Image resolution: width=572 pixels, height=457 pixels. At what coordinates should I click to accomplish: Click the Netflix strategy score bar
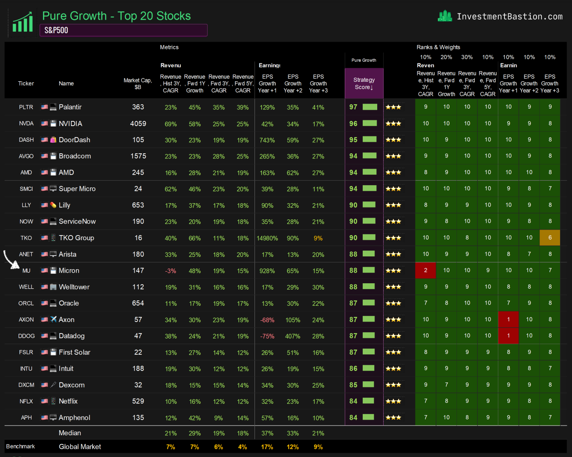(368, 401)
